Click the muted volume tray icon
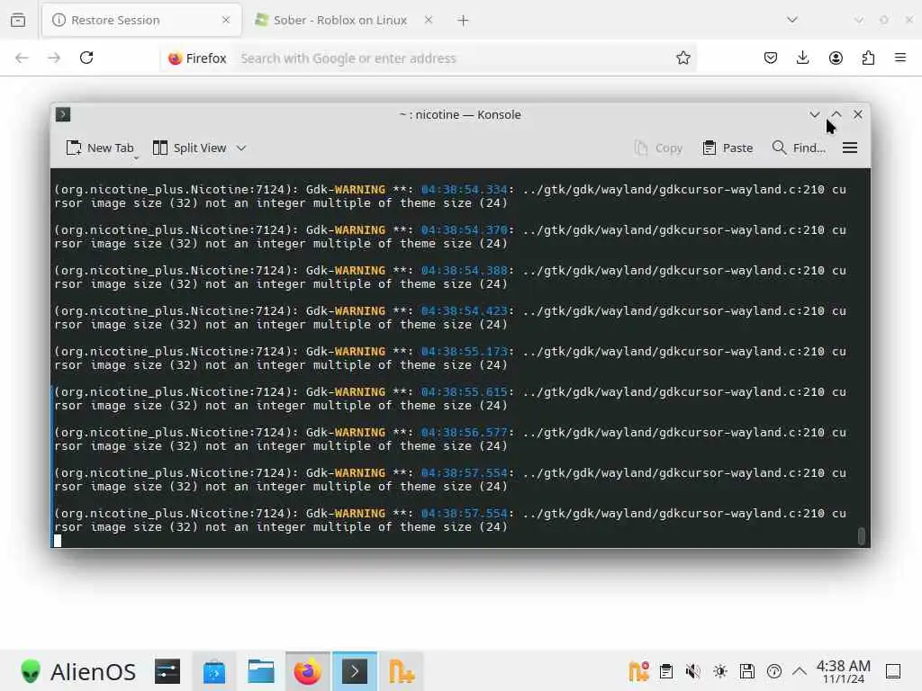The width and height of the screenshot is (922, 691). (x=693, y=671)
